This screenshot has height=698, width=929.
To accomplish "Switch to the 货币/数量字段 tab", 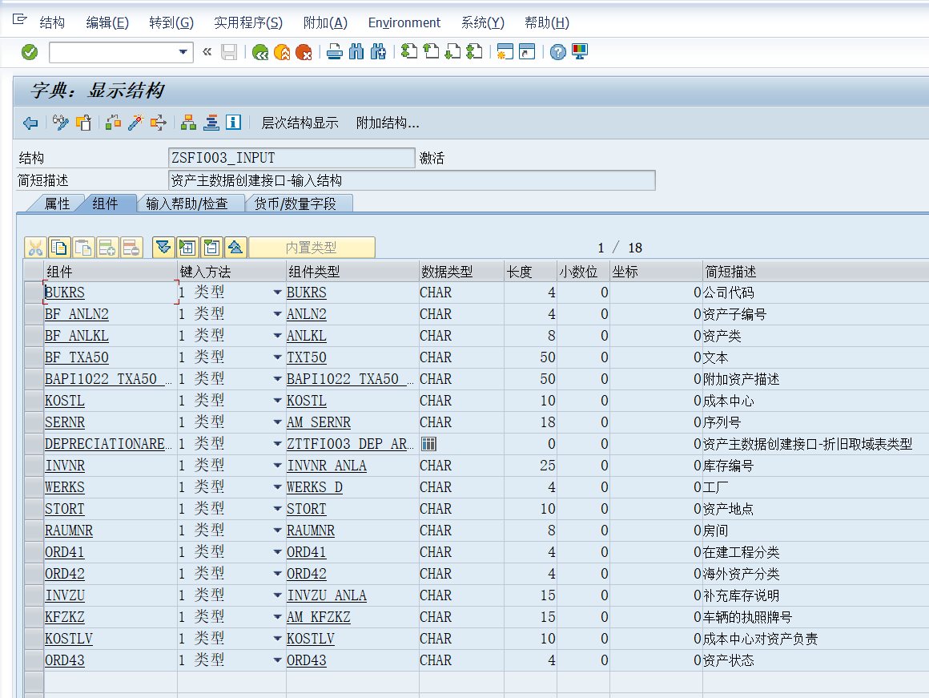I will click(x=296, y=204).
